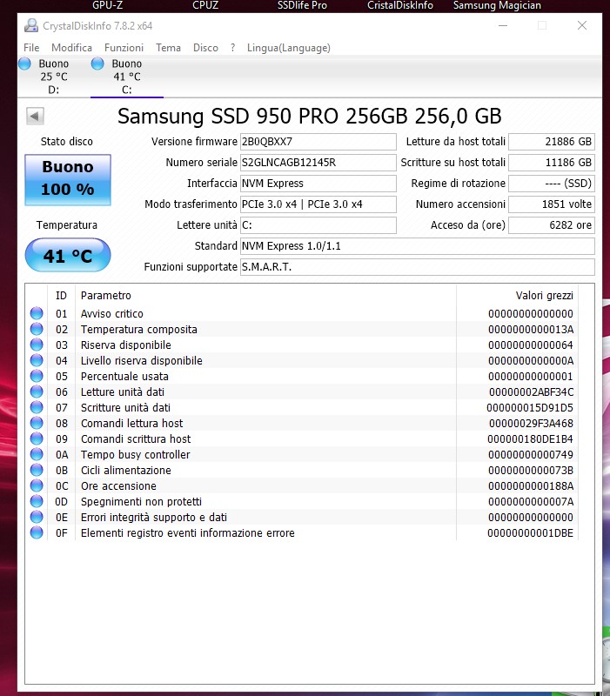
Task: Click status orb for Letture unità dati row
Action: pos(37,391)
